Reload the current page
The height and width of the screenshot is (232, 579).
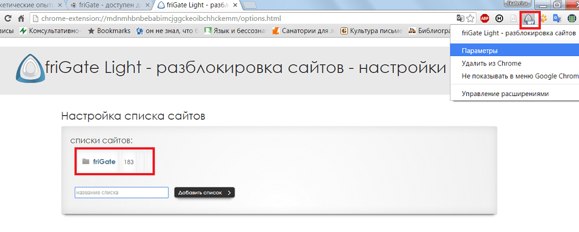(8, 19)
